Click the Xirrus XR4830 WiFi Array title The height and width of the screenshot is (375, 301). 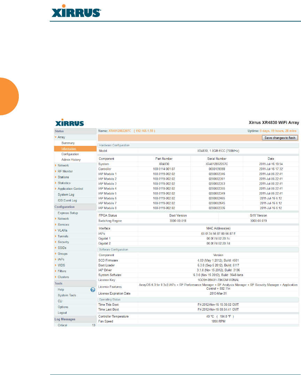coord(274,123)
